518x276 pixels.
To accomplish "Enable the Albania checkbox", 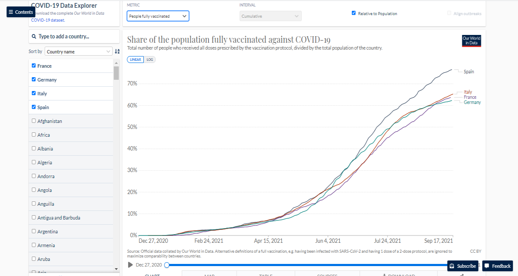I will click(34, 148).
